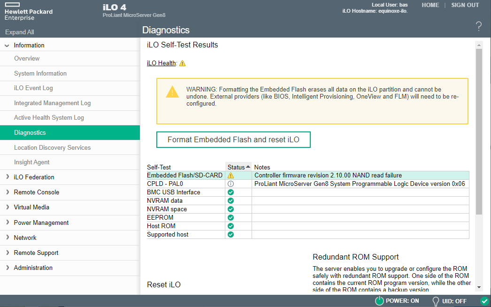Collapse the Information section
The width and height of the screenshot is (491, 307).
[x=7, y=45]
